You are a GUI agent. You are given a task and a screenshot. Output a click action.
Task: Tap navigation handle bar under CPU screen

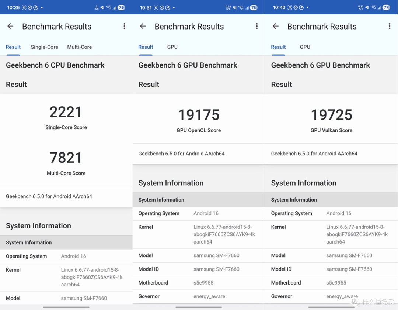click(66, 307)
